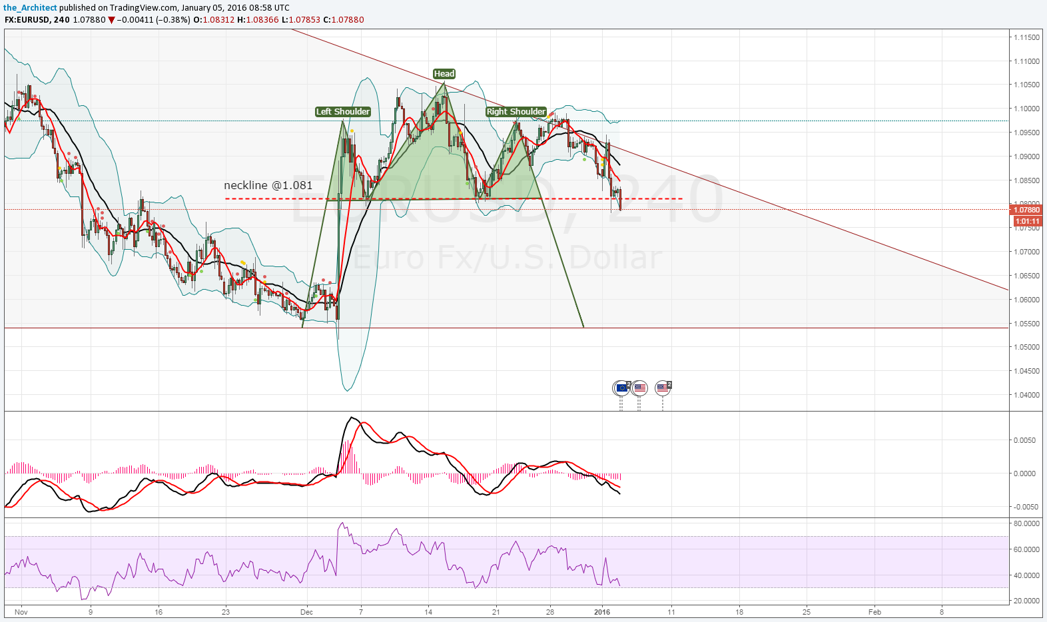Click the 1.04000 price axis label
1047x622 pixels.
coord(1026,395)
